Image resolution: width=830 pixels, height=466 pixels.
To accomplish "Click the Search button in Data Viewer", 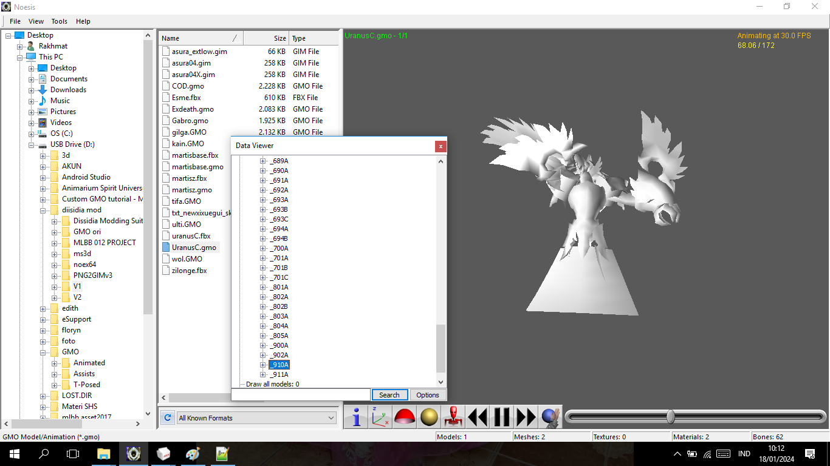I will tap(389, 395).
